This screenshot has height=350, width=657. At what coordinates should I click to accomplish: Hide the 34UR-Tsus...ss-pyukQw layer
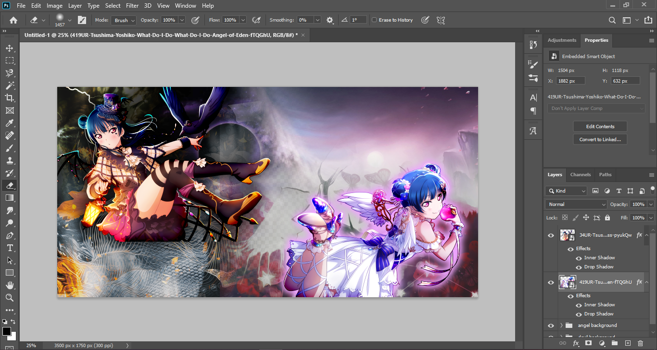(551, 235)
